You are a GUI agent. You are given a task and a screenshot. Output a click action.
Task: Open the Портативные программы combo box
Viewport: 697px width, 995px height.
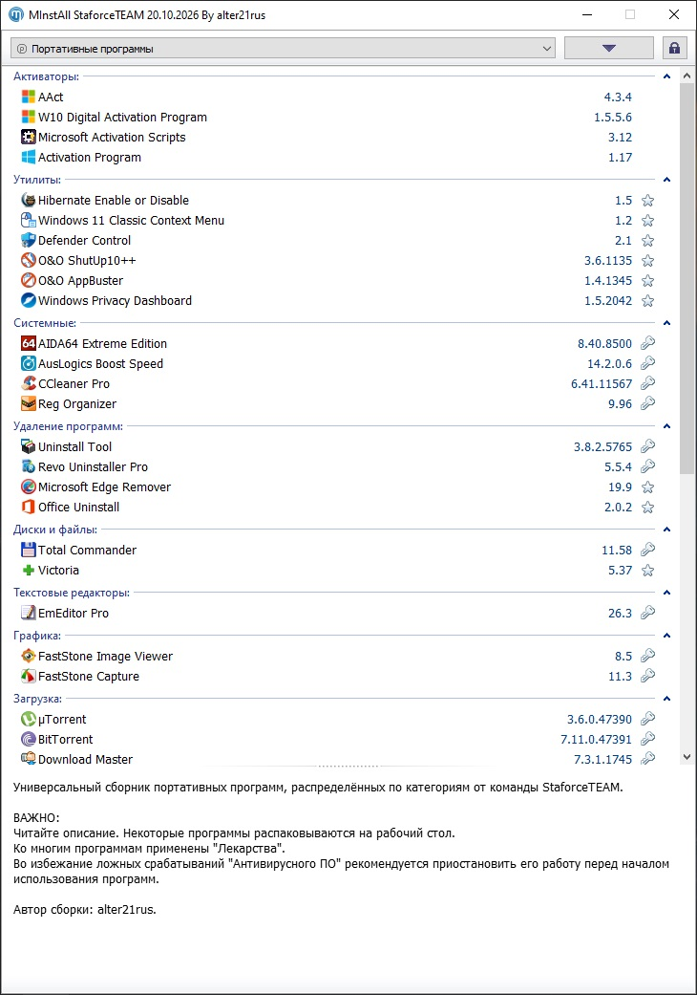[284, 48]
